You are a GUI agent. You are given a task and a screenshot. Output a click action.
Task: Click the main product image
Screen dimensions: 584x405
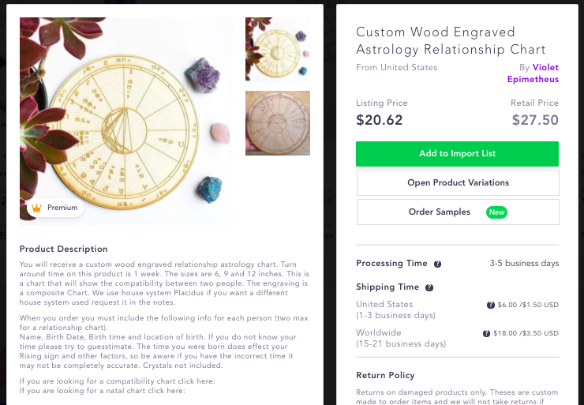pos(126,118)
